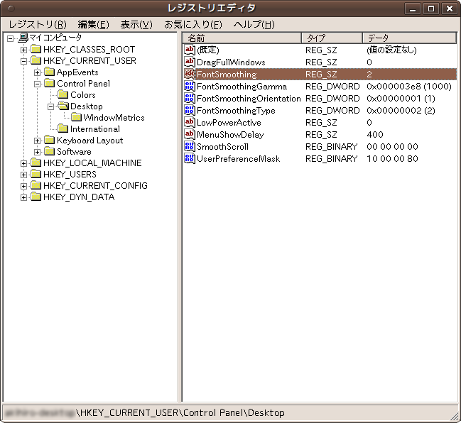This screenshot has width=461, height=423.
Task: Click the Keyboard Layout folder icon
Action: point(50,140)
